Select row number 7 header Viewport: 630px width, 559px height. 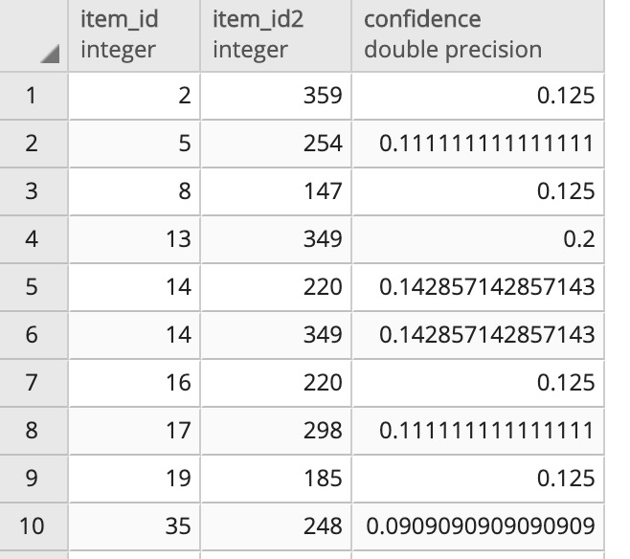(34, 383)
